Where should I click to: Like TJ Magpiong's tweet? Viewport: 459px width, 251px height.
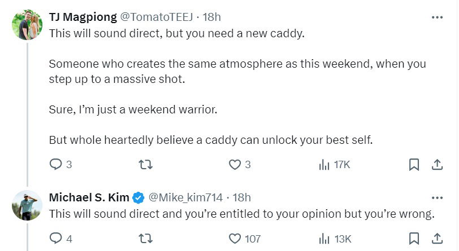click(x=235, y=165)
